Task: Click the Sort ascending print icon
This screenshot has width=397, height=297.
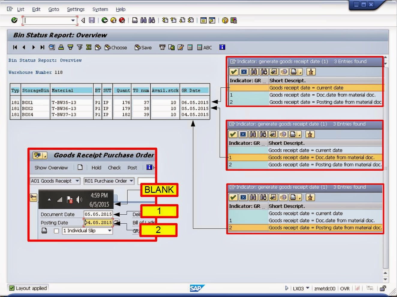Action: (x=61, y=47)
